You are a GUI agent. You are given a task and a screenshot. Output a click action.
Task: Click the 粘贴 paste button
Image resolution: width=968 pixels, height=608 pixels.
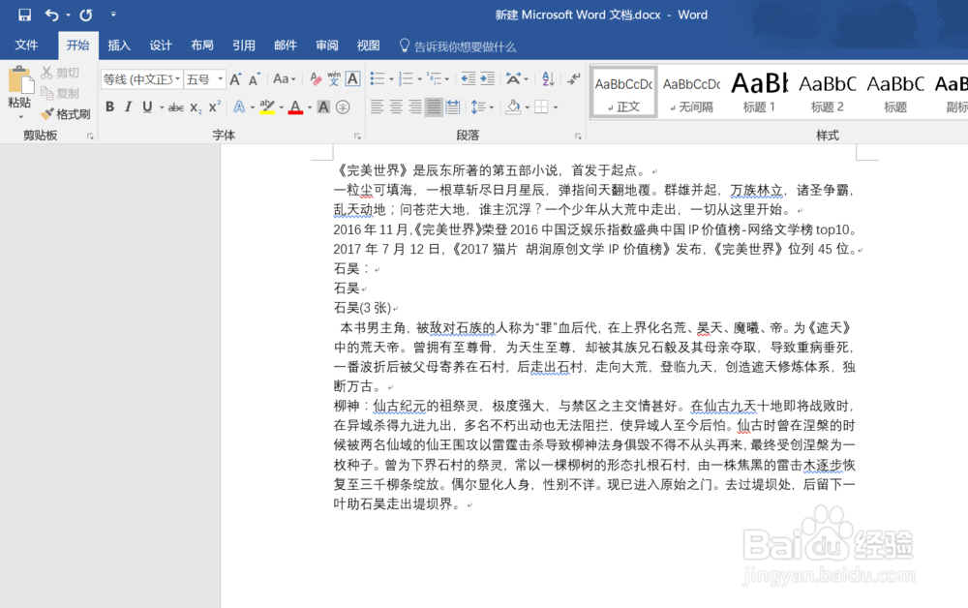tap(19, 88)
